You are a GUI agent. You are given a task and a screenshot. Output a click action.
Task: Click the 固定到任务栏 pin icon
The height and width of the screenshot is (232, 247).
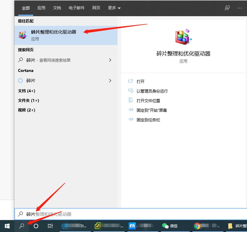coord(131,120)
